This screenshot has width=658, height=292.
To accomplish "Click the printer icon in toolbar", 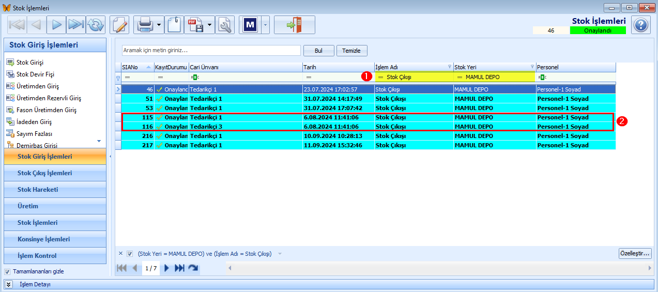I will [x=144, y=25].
